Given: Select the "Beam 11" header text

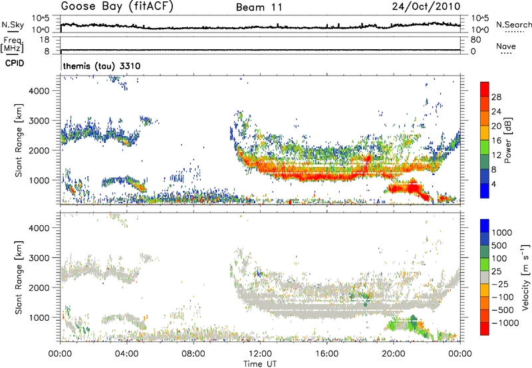Looking at the screenshot, I should coord(259,7).
